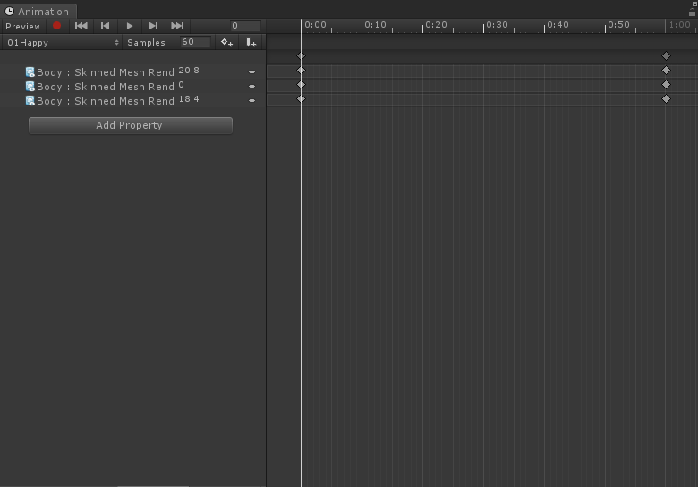Image resolution: width=698 pixels, height=487 pixels.
Task: Click the mesh renderer icon on the 0 value row
Action: (30, 86)
